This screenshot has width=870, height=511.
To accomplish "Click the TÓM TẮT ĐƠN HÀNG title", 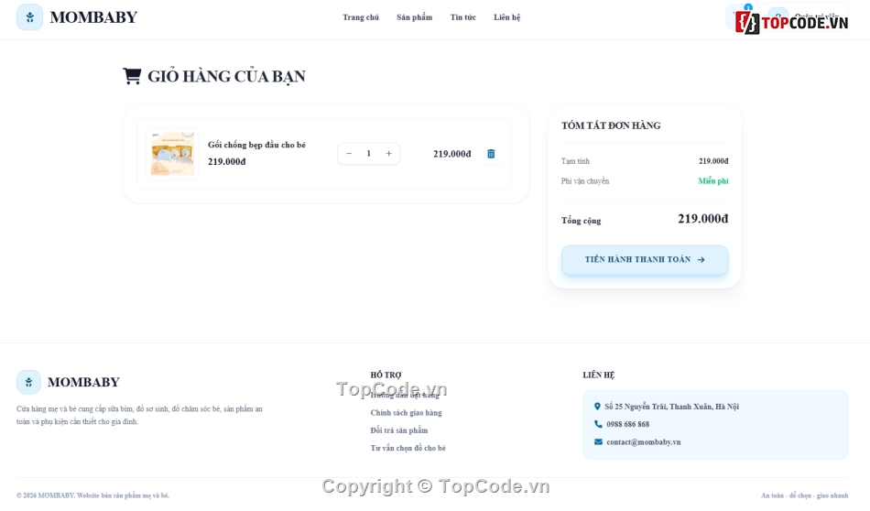I will click(611, 125).
